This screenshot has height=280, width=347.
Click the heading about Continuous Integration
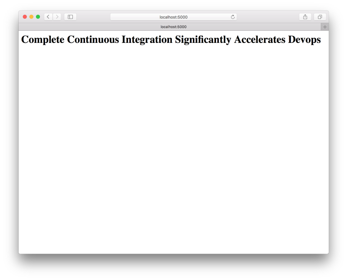coord(171,39)
